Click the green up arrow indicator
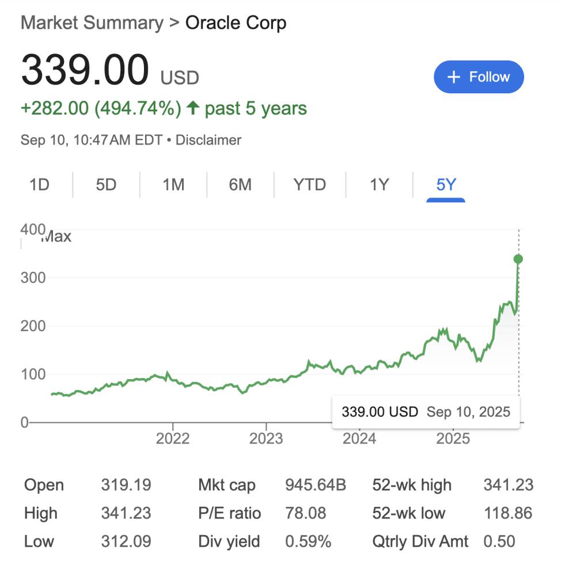This screenshot has width=561, height=576. point(194,108)
